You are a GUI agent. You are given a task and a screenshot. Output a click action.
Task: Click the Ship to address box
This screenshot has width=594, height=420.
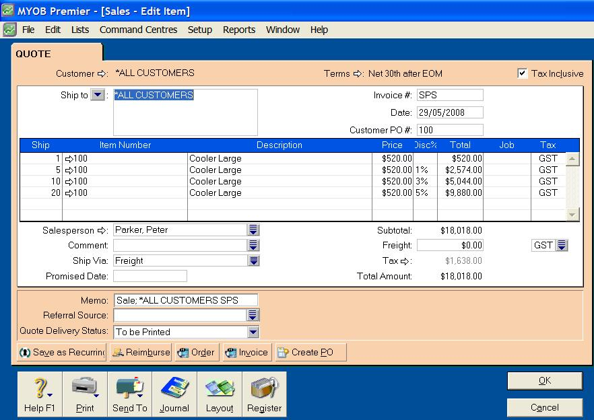(185, 112)
